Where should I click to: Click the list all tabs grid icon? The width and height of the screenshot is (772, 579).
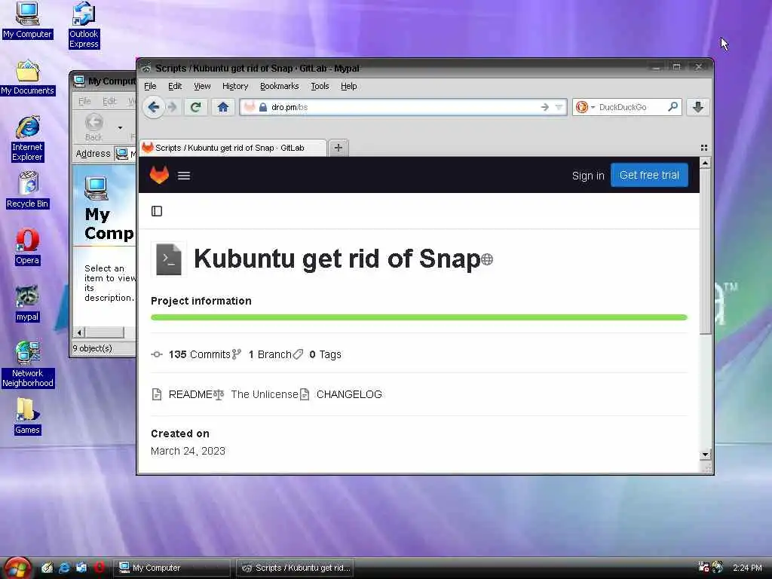point(703,148)
